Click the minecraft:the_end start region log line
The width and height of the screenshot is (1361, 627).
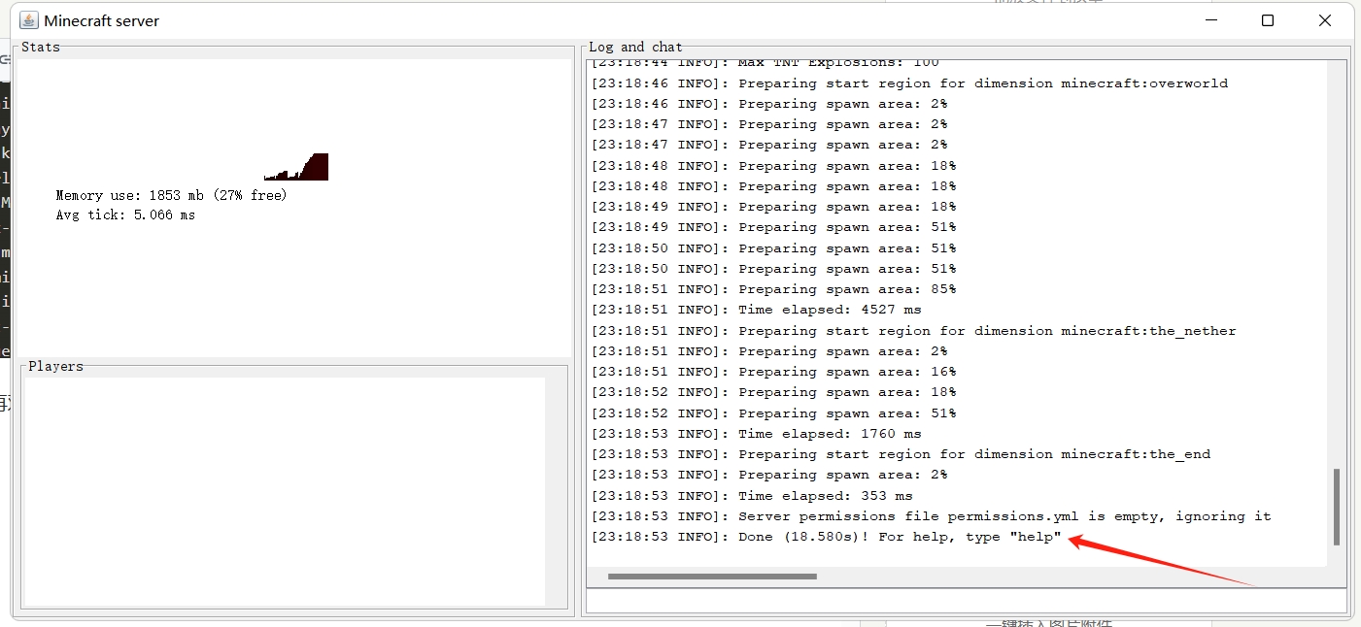pyautogui.click(x=901, y=454)
